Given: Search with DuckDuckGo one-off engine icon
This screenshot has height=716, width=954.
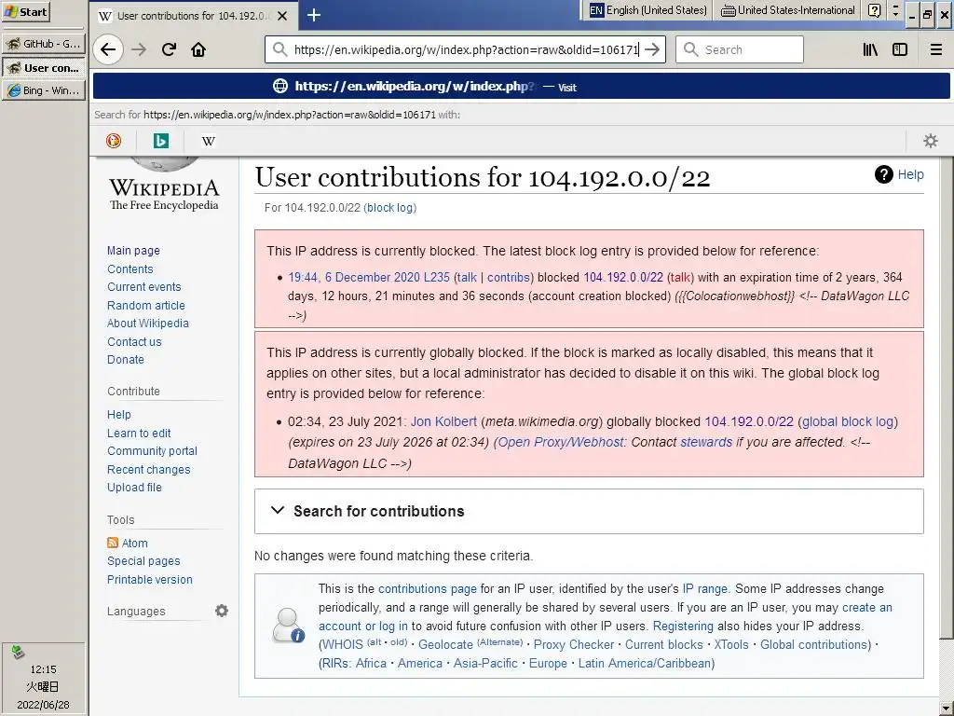Looking at the screenshot, I should (114, 141).
